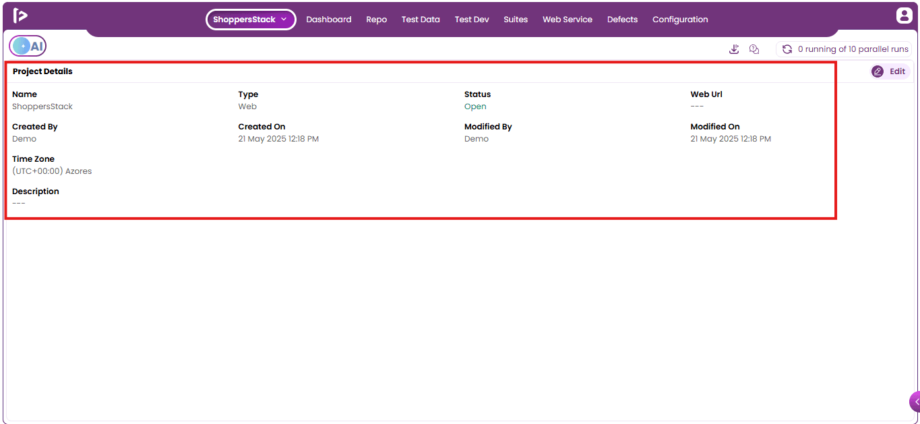The width and height of the screenshot is (920, 424).
Task: Click the Description label
Action: tap(36, 191)
